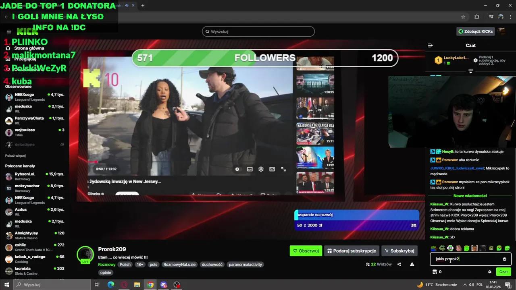Click Podaruj subskrypcje button

click(x=352, y=251)
